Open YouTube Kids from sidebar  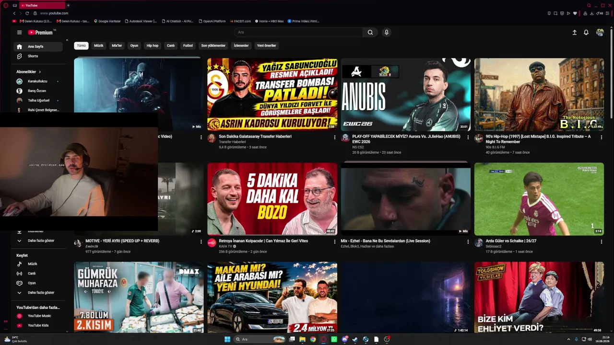[38, 325]
